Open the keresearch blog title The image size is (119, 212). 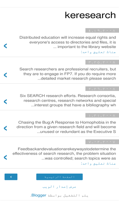tap(90, 15)
